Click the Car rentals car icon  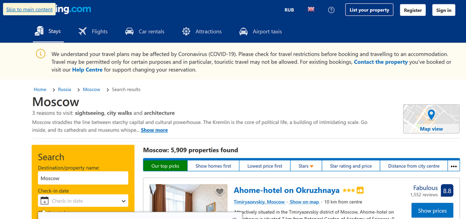point(129,31)
